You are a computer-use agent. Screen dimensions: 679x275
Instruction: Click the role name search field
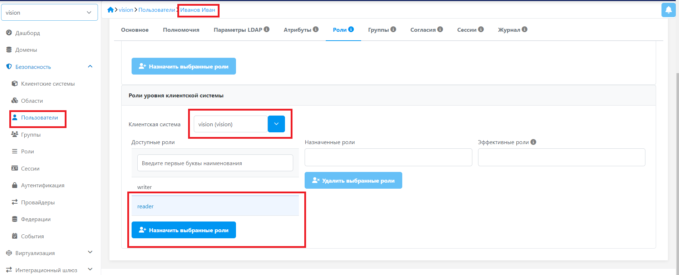pyautogui.click(x=215, y=163)
